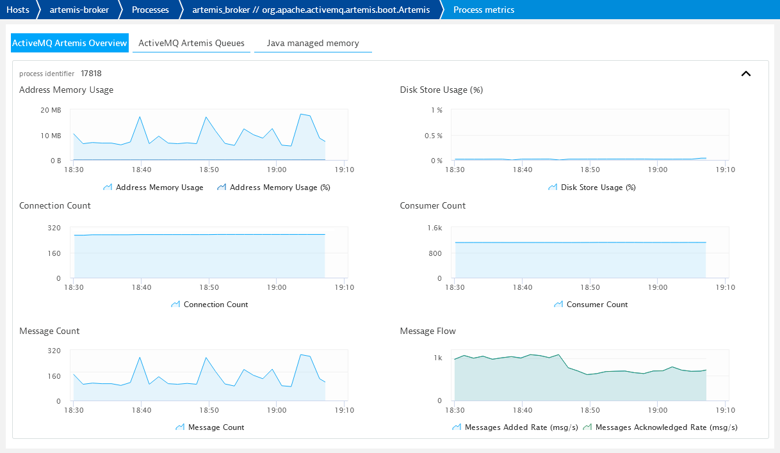Image resolution: width=780 pixels, height=453 pixels.
Task: Toggle Message Count legend icon
Action: point(180,427)
